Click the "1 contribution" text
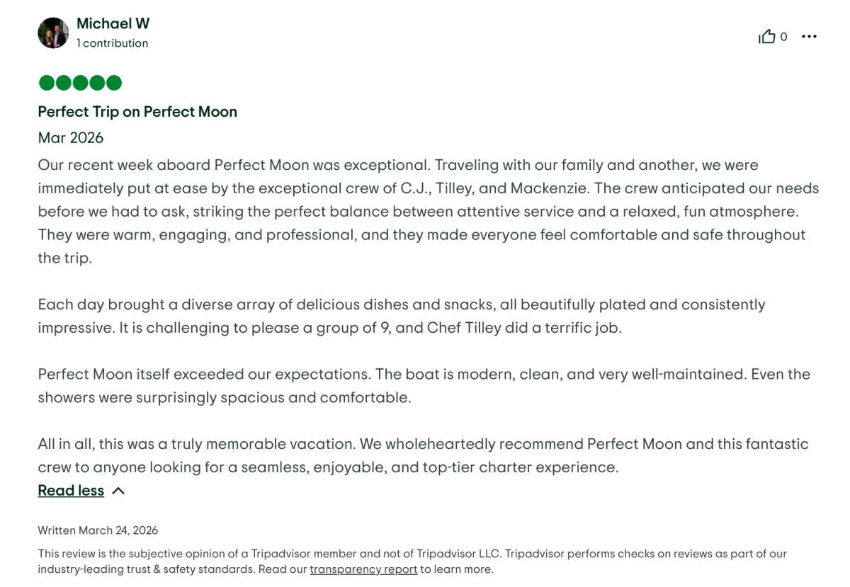Viewport: 850px width, 587px height. [x=112, y=43]
